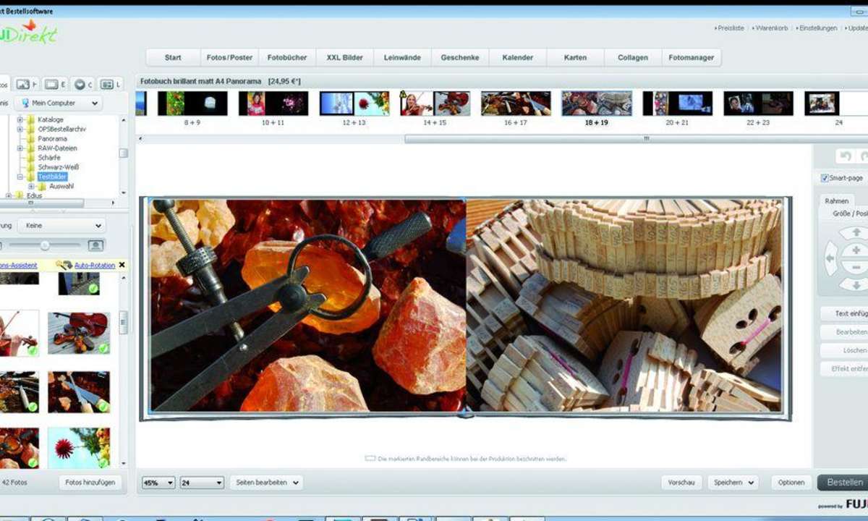Open the XXL Bilder tab

click(345, 57)
